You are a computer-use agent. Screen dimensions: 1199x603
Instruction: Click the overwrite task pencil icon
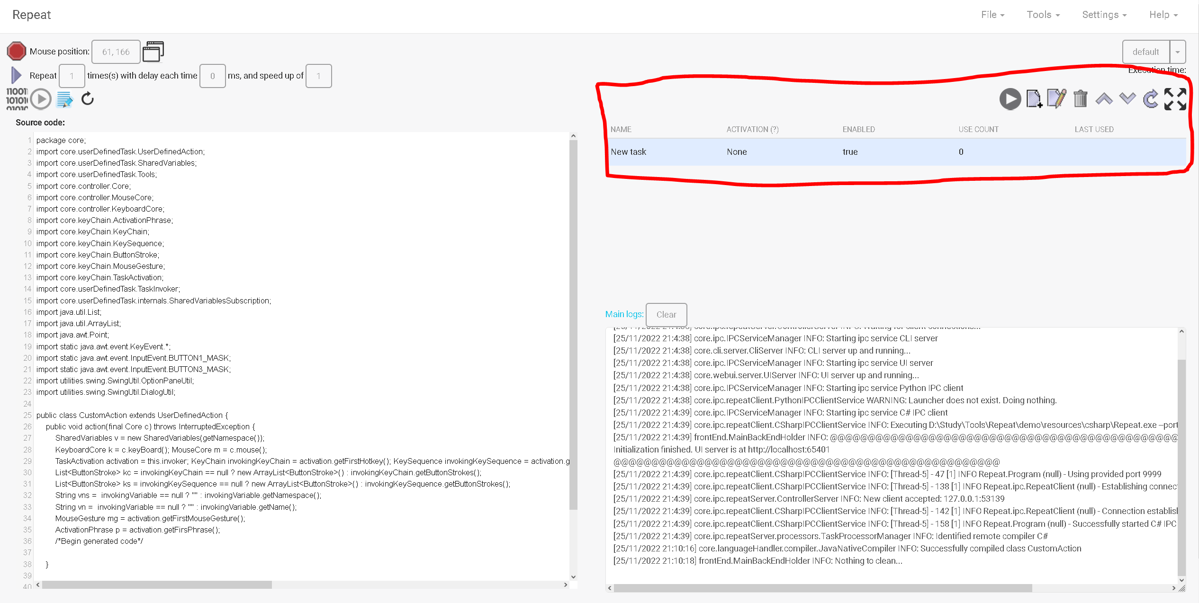pyautogui.click(x=1057, y=99)
